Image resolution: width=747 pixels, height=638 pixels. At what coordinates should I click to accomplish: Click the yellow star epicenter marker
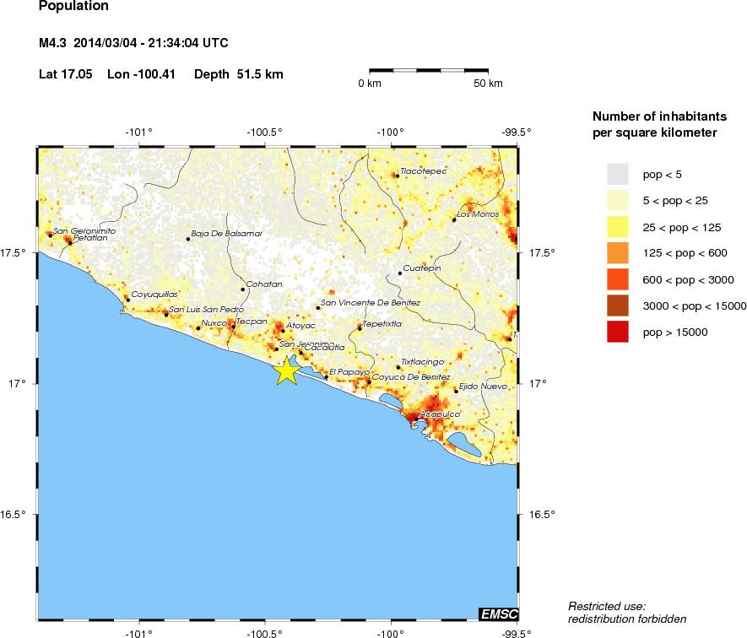tap(287, 370)
